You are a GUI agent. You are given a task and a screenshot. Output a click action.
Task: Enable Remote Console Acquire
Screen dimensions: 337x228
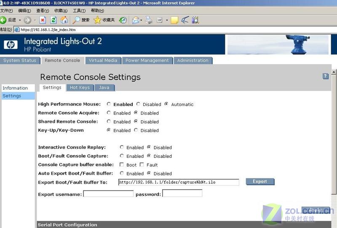point(109,113)
